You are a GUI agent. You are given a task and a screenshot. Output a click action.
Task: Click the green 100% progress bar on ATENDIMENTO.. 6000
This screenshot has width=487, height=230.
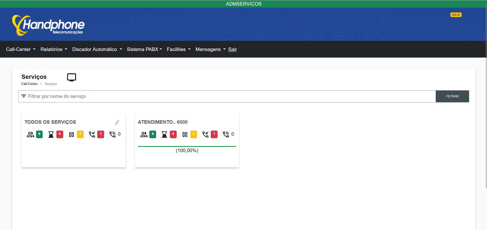(187, 147)
